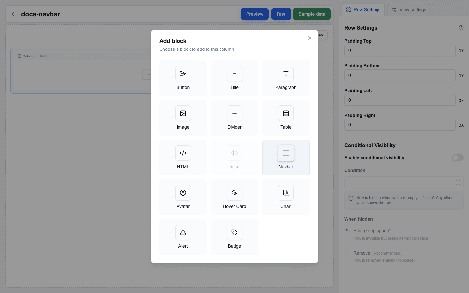469x293 pixels.
Task: Pick the Badge block
Action: (x=234, y=237)
